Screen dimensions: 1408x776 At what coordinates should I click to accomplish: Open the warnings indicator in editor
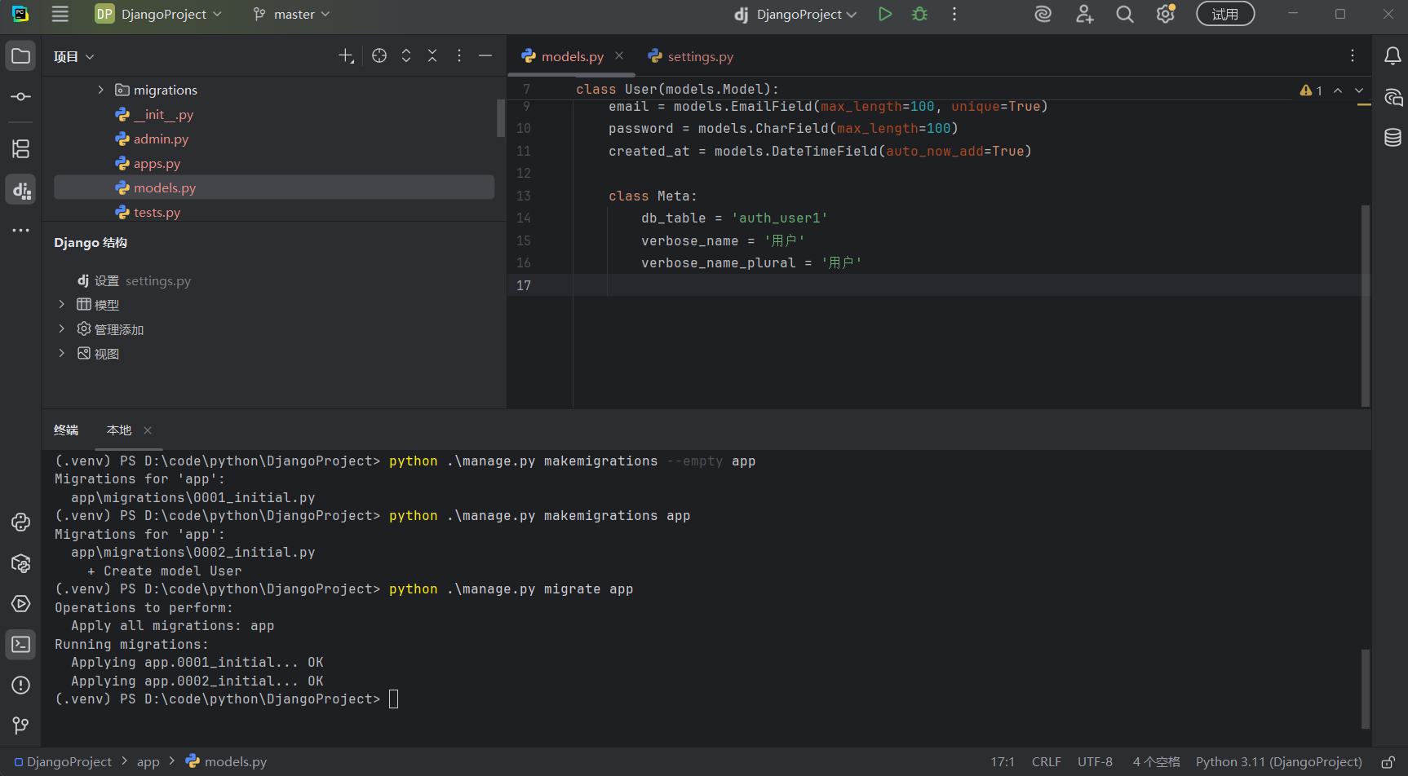1311,90
